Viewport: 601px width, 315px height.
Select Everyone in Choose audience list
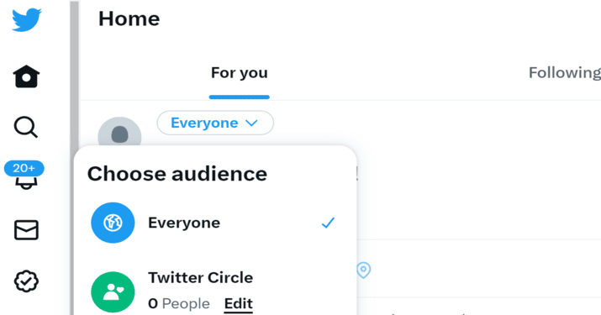[x=215, y=223]
